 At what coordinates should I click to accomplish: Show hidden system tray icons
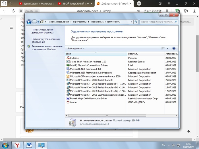tap(169, 145)
